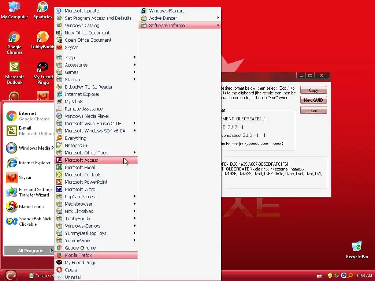The height and width of the screenshot is (281, 375).
Task: Open Windows Catalog entry
Action: click(x=96, y=25)
